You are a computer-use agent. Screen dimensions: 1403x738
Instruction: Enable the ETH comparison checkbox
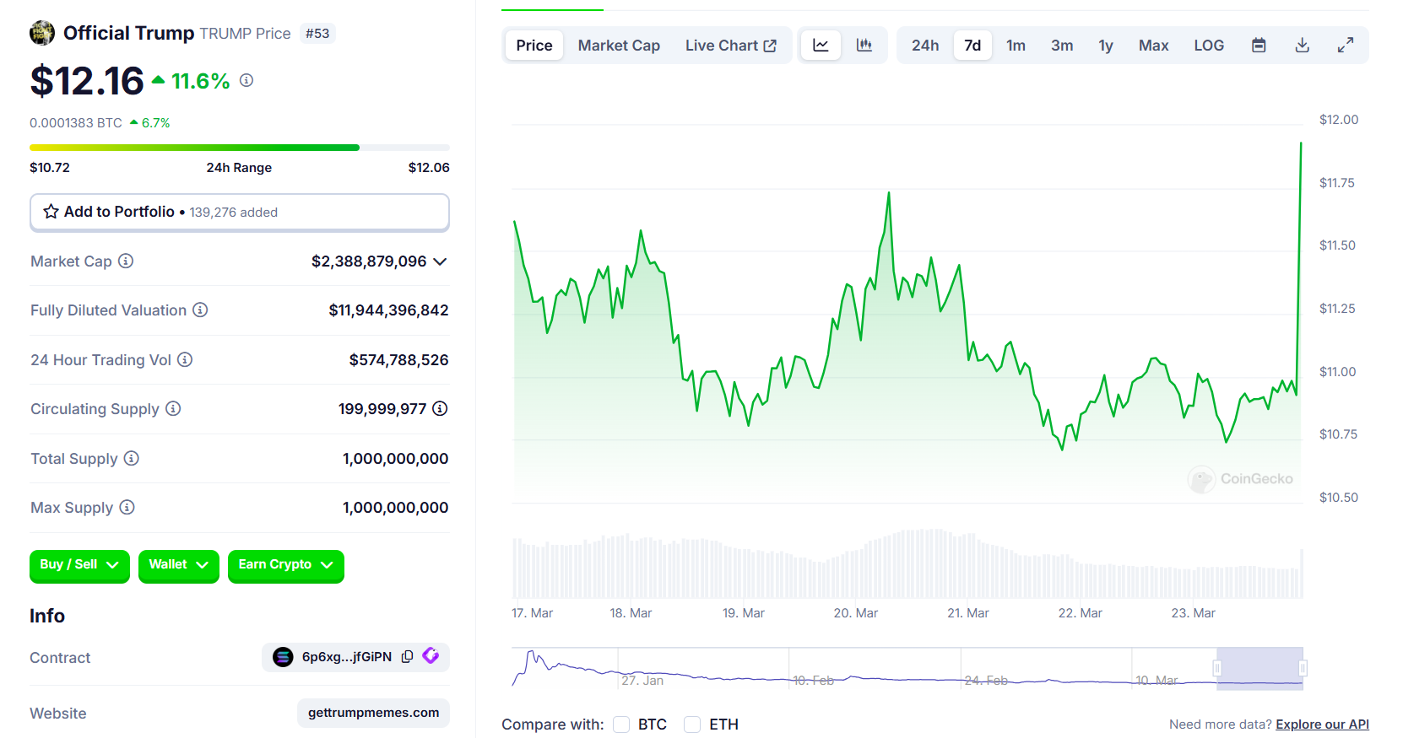tap(692, 725)
